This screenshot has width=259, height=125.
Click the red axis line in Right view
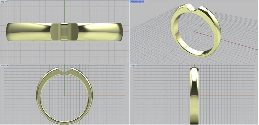[x=228, y=96]
